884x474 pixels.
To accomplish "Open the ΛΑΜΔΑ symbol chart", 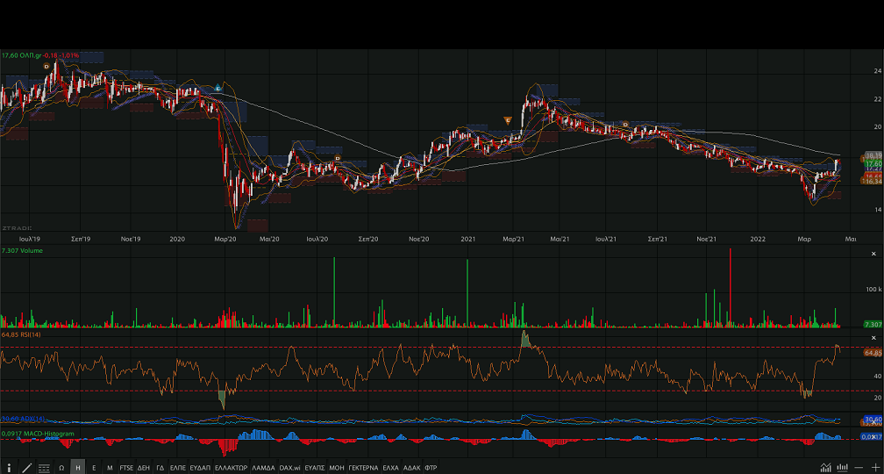I will [263, 467].
